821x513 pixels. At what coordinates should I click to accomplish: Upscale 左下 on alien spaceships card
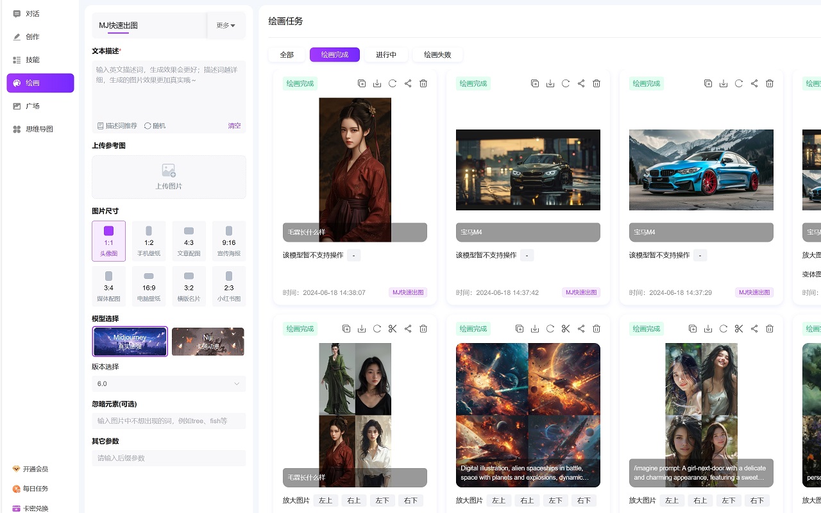tap(555, 501)
